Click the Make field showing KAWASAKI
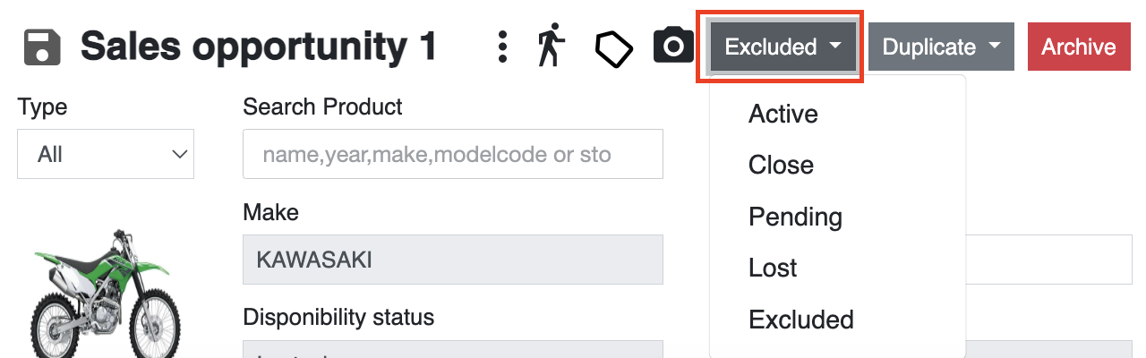 (x=453, y=260)
